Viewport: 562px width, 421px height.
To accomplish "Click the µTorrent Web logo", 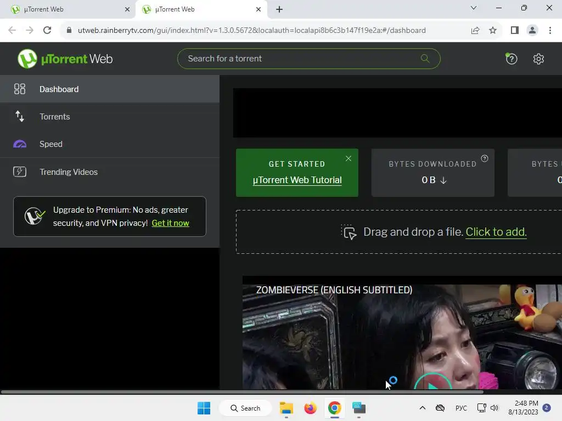I will click(x=65, y=59).
